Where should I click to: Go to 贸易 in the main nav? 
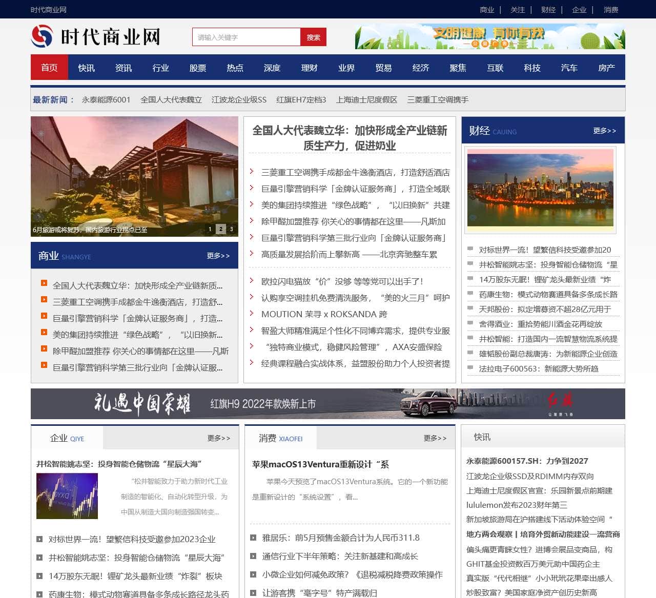click(384, 68)
